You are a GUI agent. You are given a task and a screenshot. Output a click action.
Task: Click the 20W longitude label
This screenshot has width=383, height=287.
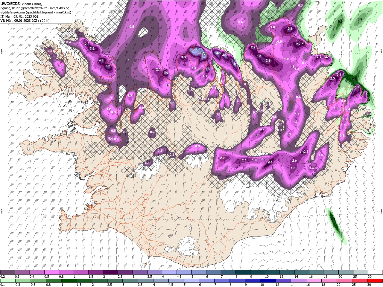tap(159, 1)
